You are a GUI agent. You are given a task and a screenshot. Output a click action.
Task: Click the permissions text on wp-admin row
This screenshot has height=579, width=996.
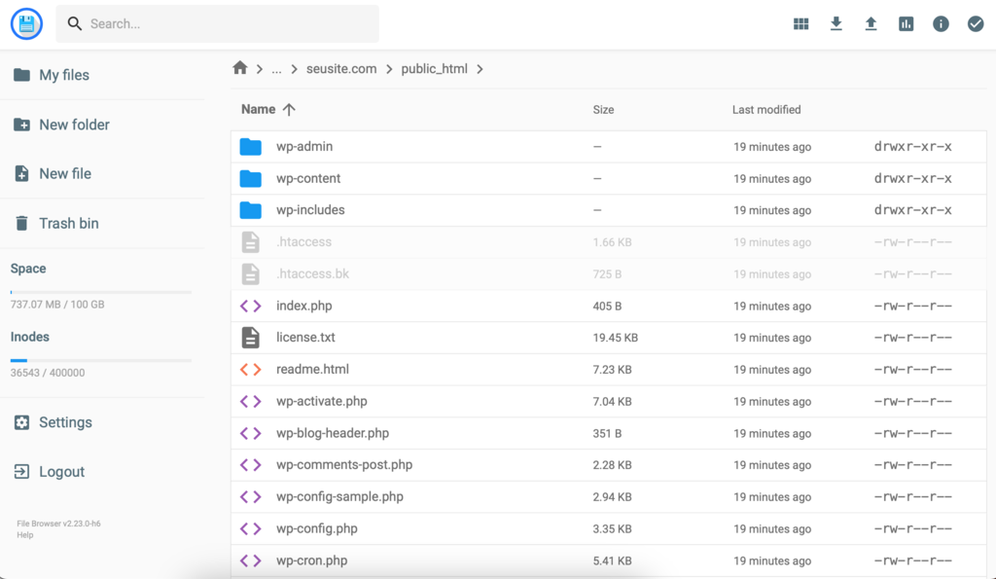pos(912,147)
